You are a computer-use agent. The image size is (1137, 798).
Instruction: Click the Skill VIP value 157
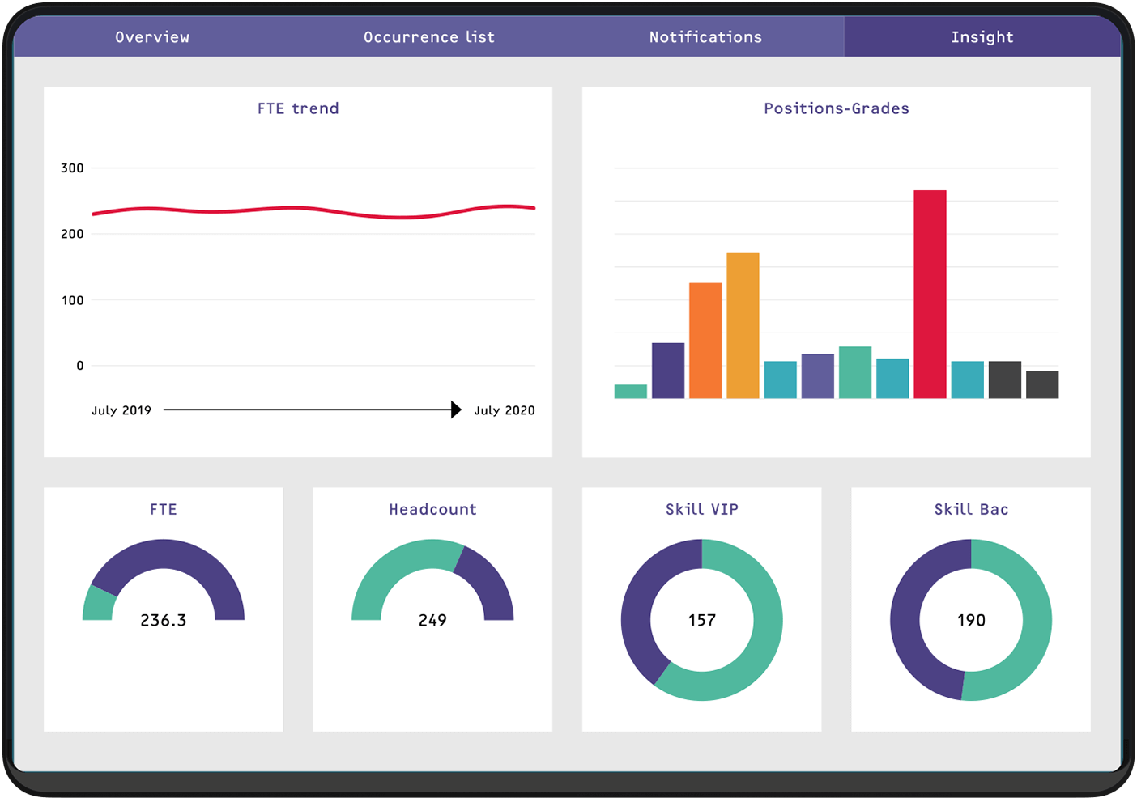pyautogui.click(x=702, y=621)
